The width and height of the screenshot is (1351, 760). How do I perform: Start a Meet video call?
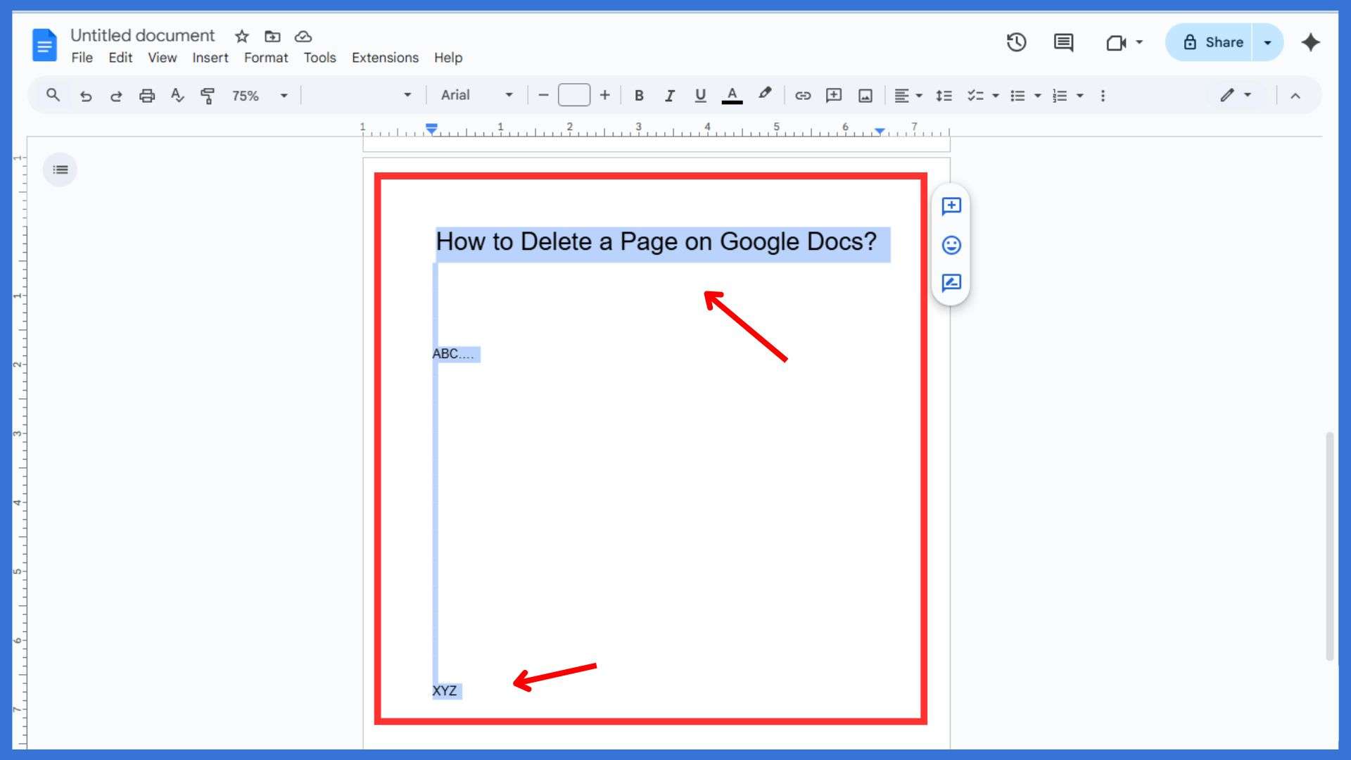coord(1116,43)
